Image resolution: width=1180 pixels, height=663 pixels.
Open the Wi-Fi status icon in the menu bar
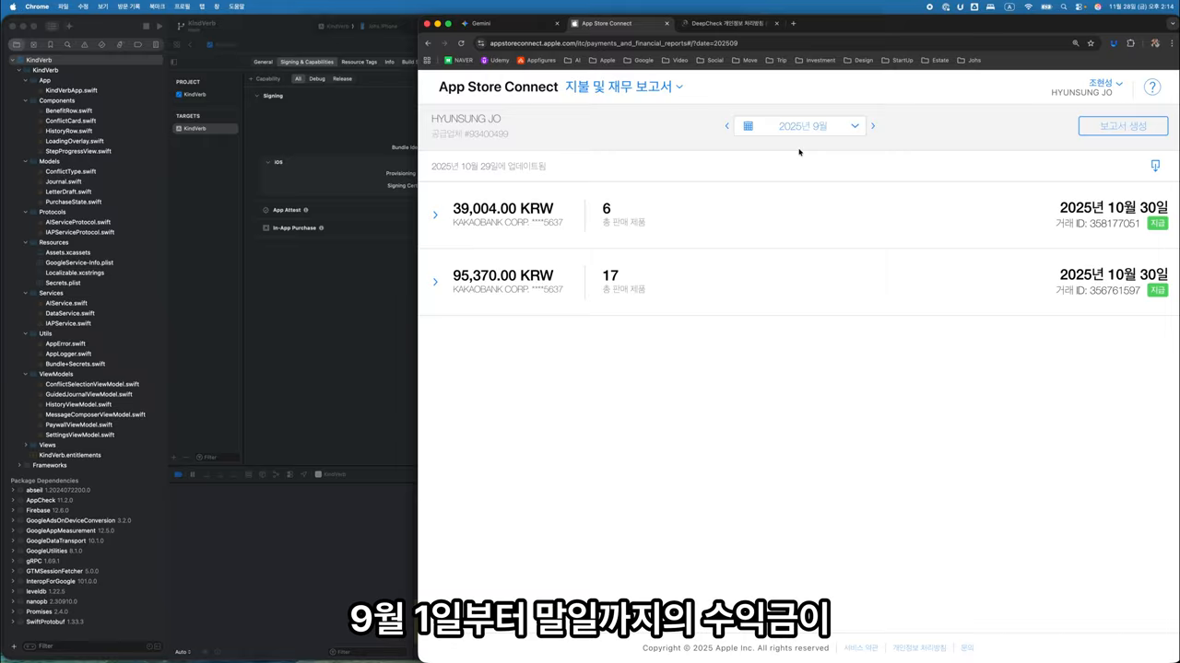[x=1028, y=6]
